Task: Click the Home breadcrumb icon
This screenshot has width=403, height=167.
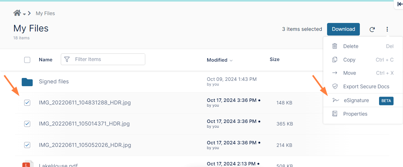Action: coord(17,13)
